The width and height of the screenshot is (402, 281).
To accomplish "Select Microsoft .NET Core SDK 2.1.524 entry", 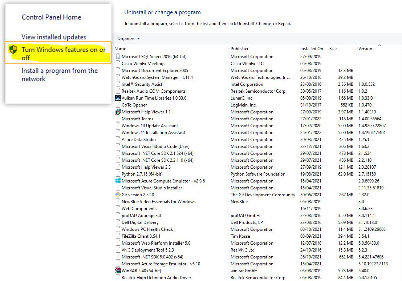I will [157, 153].
